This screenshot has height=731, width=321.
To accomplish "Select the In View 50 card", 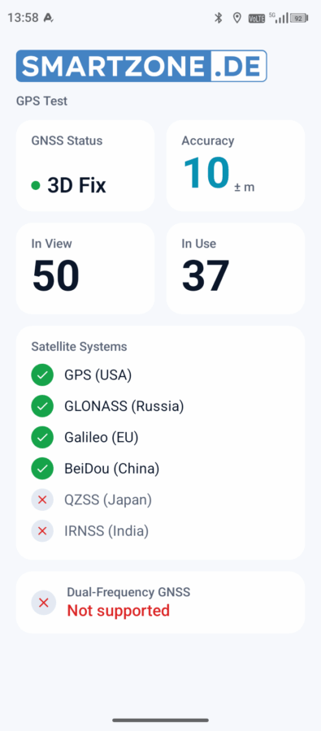I will pyautogui.click(x=85, y=269).
